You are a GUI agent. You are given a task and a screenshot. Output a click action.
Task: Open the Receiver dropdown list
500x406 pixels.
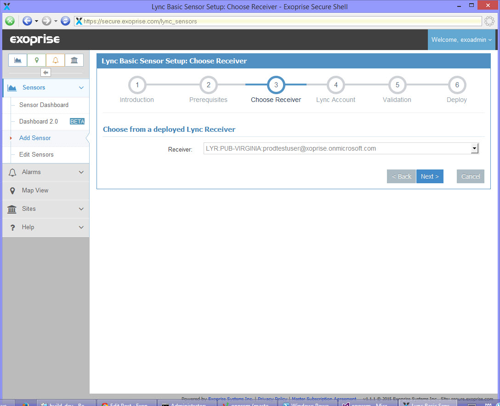tap(341, 148)
